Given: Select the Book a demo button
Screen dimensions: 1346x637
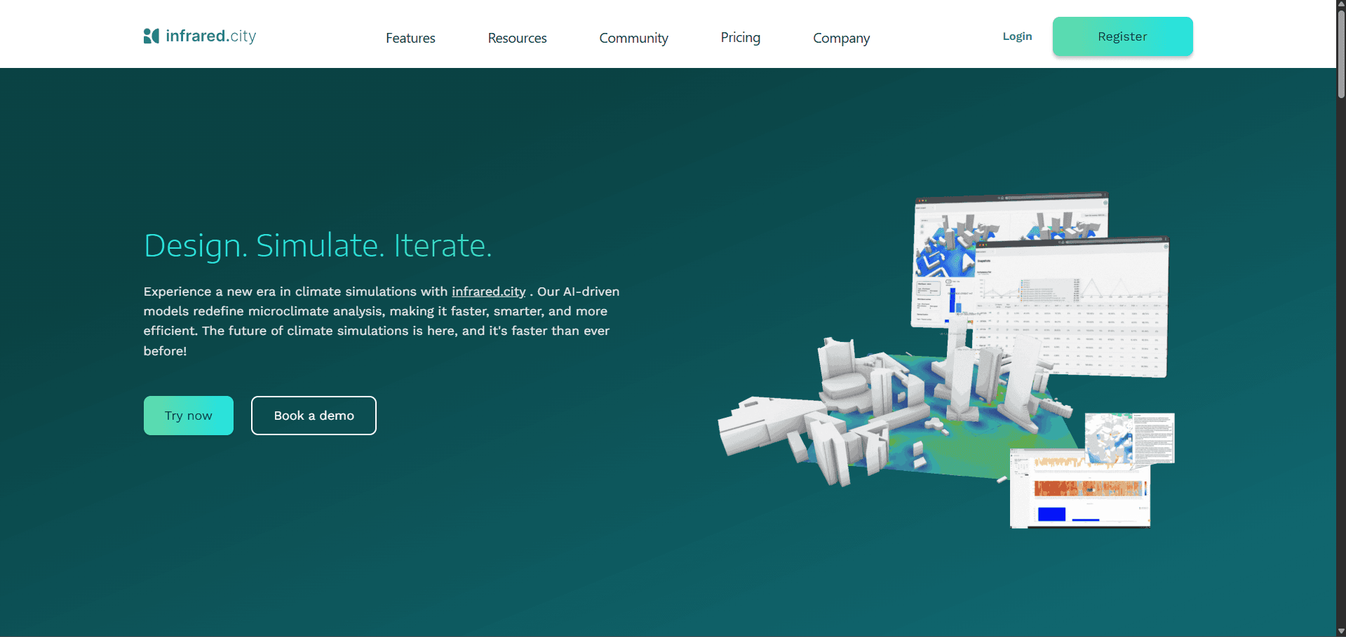Looking at the screenshot, I should tap(314, 416).
